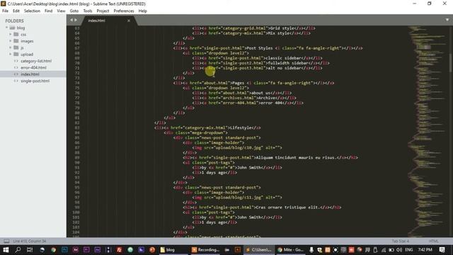Open the Windows Start menu
453x255 pixels.
6,249
